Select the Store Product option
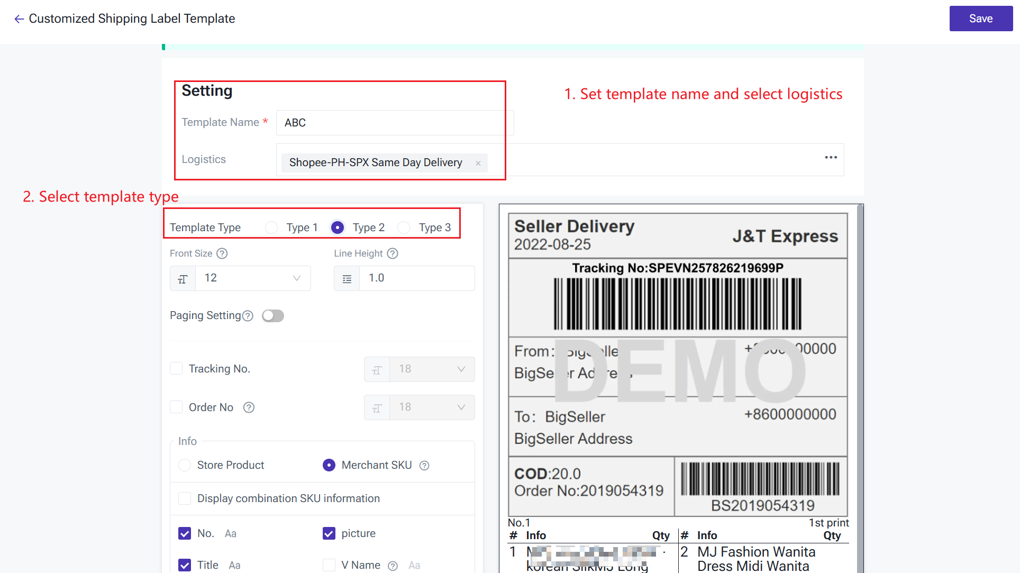Image resolution: width=1020 pixels, height=573 pixels. [x=185, y=465]
